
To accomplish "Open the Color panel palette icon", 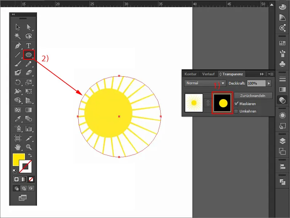I will 282,7.
